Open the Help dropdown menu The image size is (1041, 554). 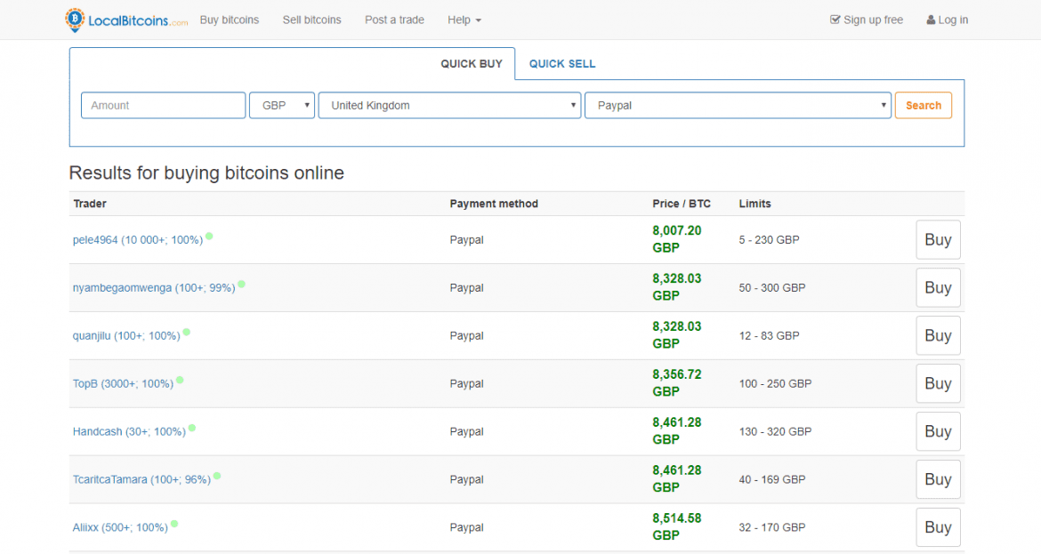(464, 20)
